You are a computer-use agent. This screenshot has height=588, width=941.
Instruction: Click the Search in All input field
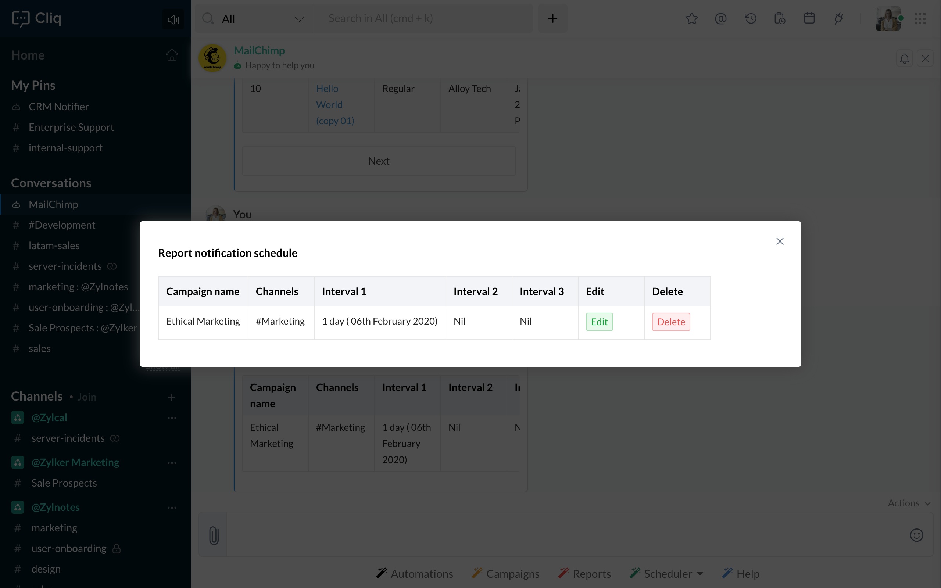click(x=422, y=18)
